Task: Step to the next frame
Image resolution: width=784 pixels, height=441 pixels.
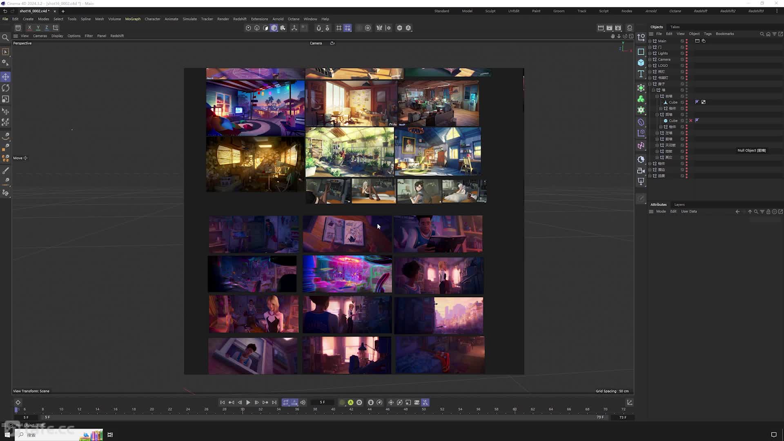Action: click(256, 403)
